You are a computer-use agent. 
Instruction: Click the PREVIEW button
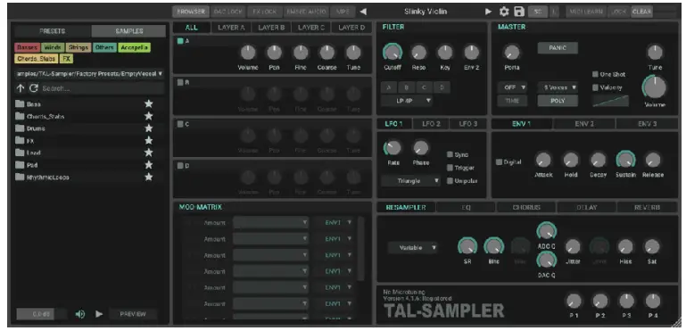133,314
